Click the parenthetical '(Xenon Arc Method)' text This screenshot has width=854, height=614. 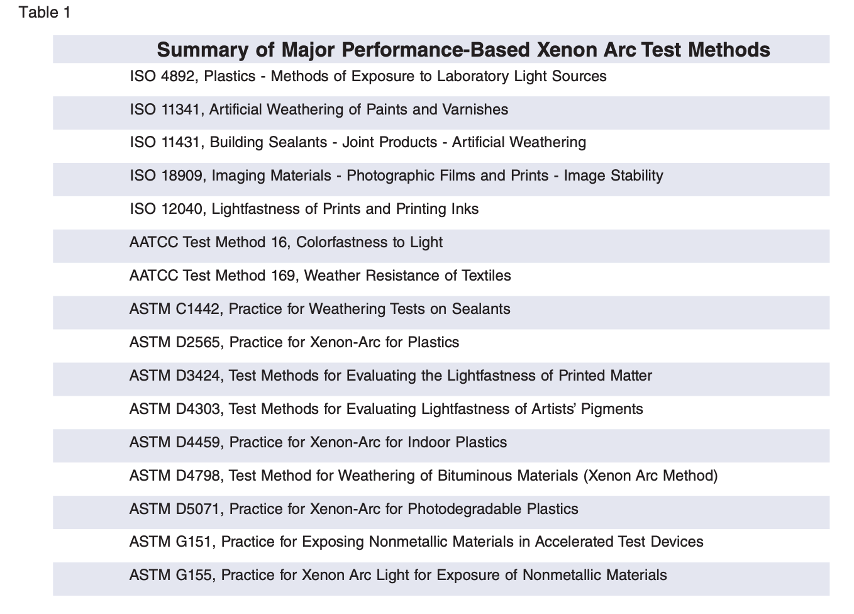(650, 476)
